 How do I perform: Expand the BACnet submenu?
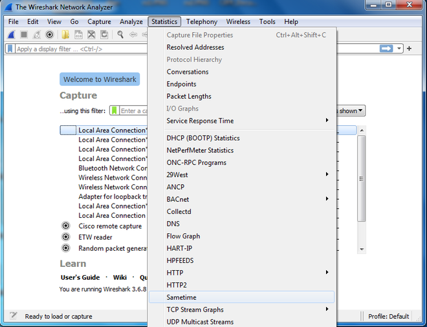pyautogui.click(x=241, y=199)
